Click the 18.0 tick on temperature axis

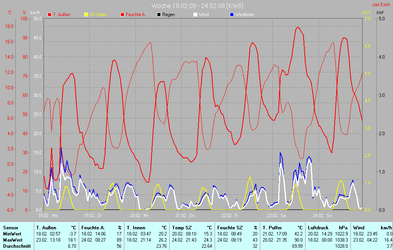9,26
